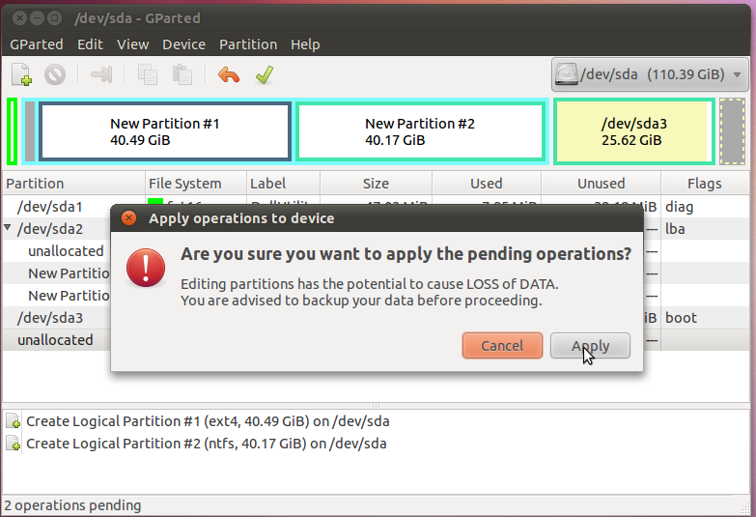Click the Copy partition toolbar icon

click(x=148, y=74)
